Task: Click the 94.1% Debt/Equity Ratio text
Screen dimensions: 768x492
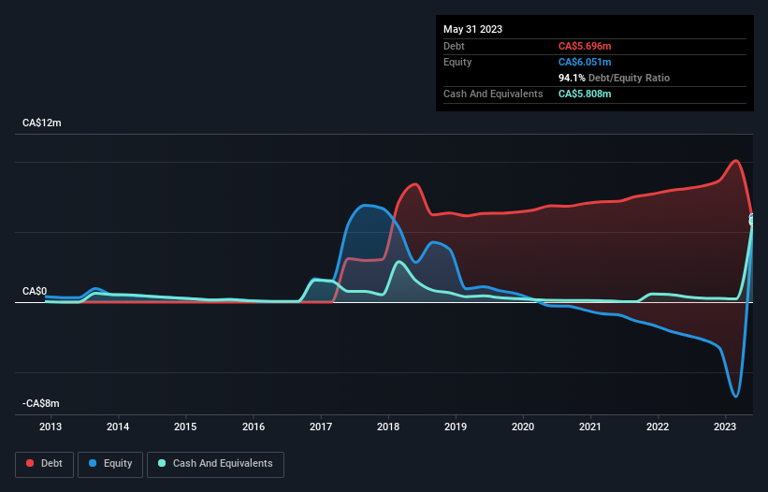Action: 615,78
